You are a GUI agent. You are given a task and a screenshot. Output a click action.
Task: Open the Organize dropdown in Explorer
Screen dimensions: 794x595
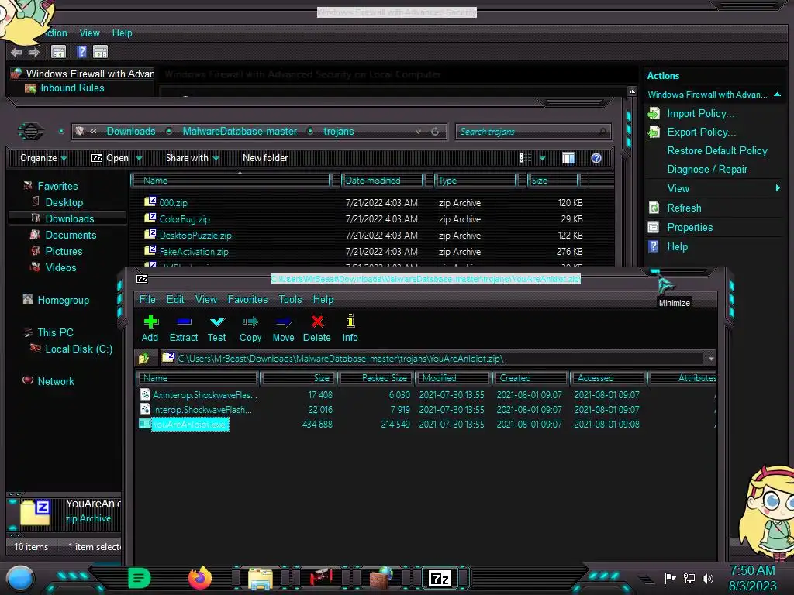pyautogui.click(x=43, y=158)
